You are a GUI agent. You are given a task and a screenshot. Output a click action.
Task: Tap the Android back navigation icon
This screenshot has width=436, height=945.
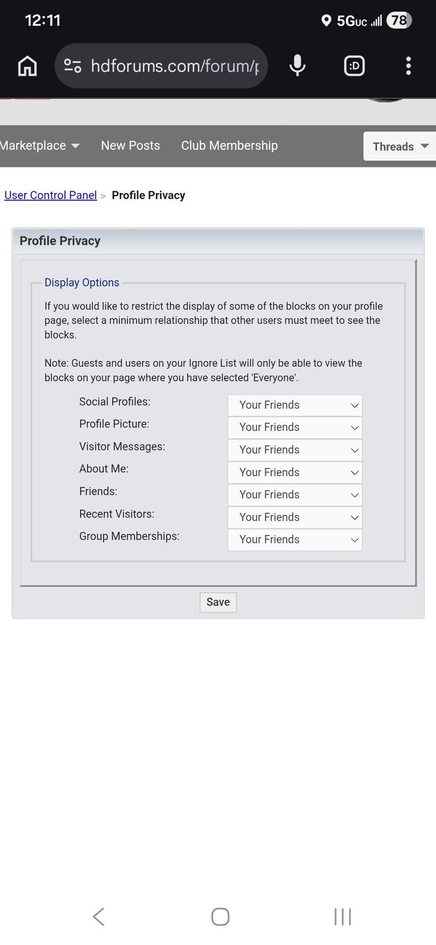99,917
